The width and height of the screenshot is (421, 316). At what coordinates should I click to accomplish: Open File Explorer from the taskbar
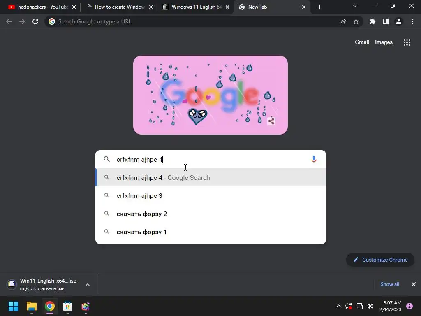pyautogui.click(x=31, y=306)
